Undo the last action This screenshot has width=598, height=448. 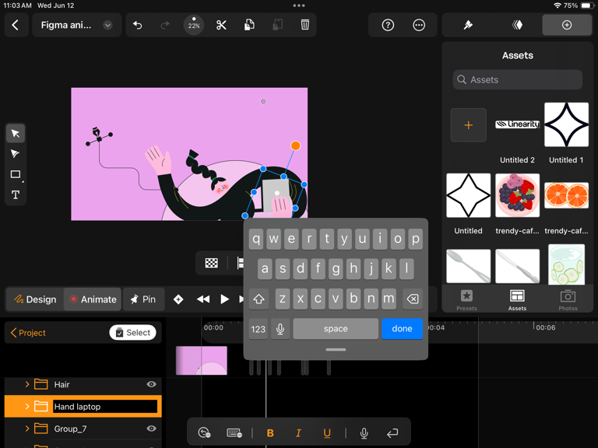[138, 25]
